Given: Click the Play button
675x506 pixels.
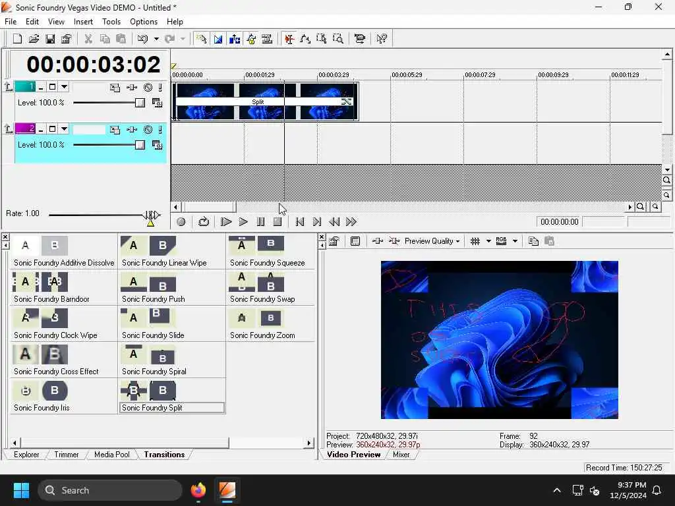Looking at the screenshot, I should [243, 221].
